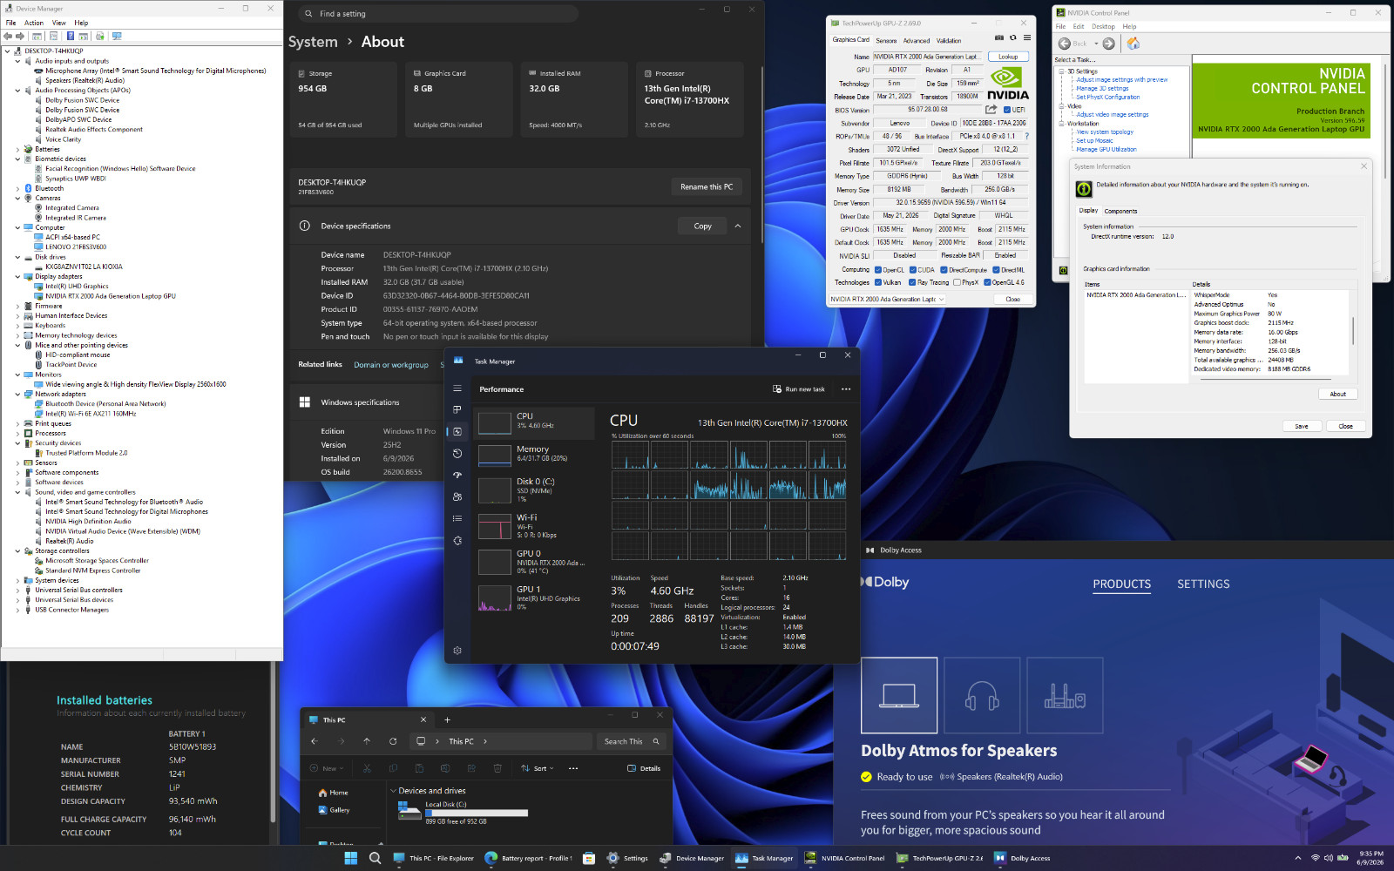Open Manage 3D settings link
Viewport: 1394px width, 871px height.
click(1102, 88)
